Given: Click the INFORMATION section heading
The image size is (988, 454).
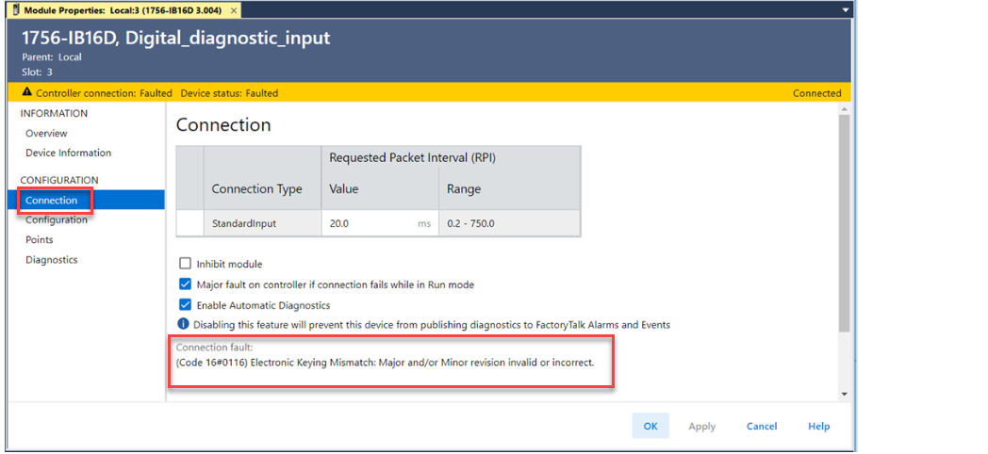Looking at the screenshot, I should coord(54,113).
